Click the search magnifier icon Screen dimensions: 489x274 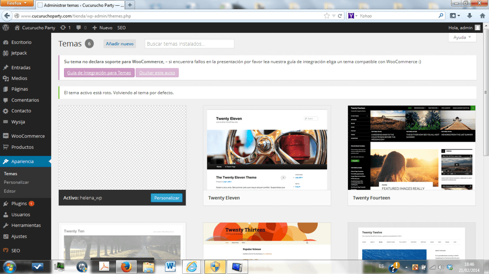tap(441, 16)
